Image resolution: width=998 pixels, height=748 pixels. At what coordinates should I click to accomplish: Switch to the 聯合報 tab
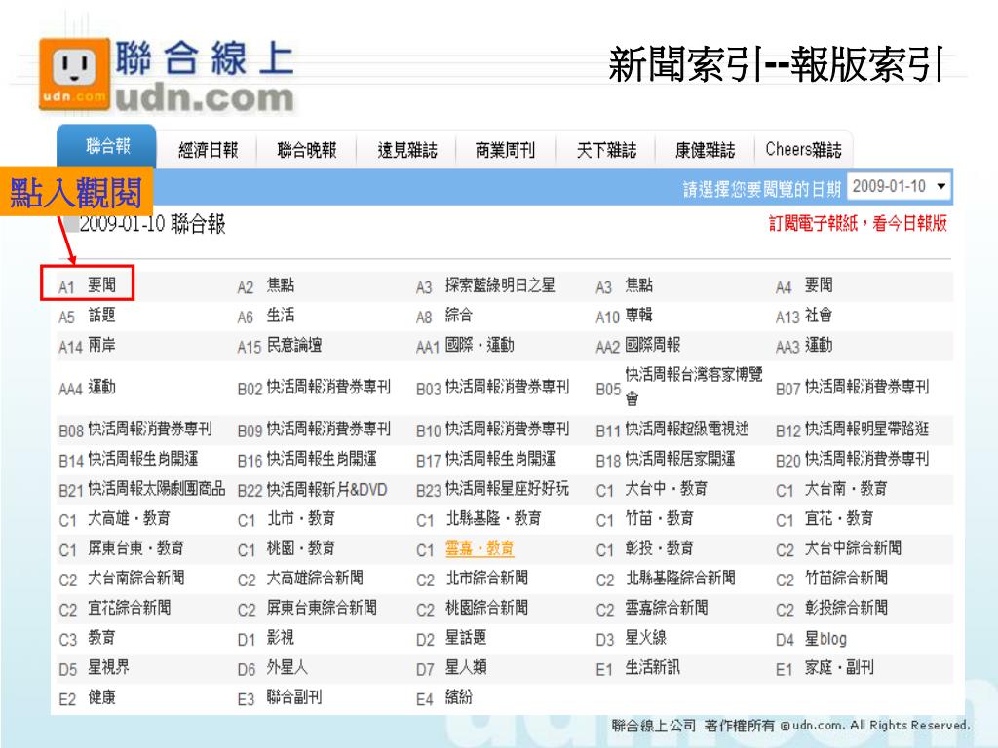107,147
